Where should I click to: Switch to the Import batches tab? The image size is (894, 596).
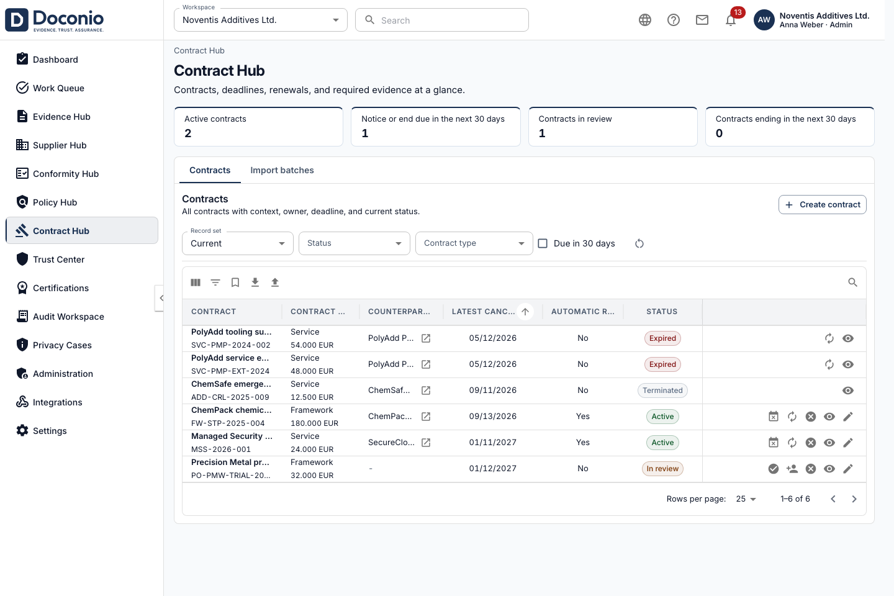(282, 170)
